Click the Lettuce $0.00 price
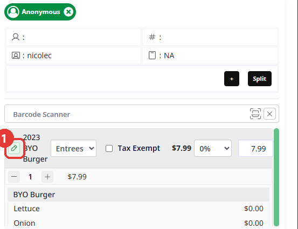 coord(254,209)
